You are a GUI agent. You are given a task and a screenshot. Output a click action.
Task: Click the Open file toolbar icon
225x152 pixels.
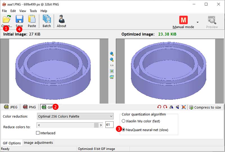[6, 19]
